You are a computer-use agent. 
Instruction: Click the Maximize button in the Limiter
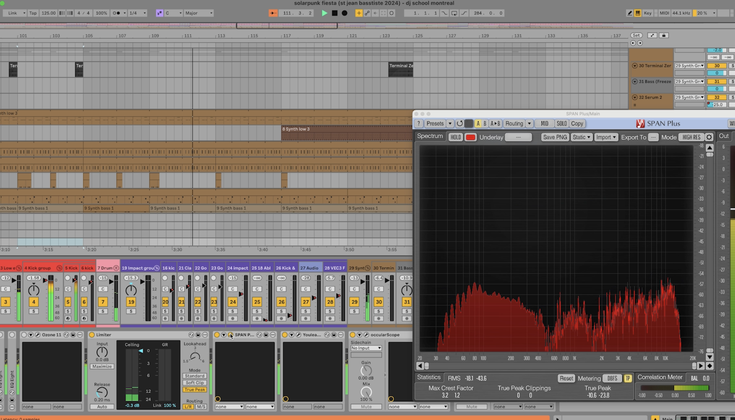[x=102, y=366]
